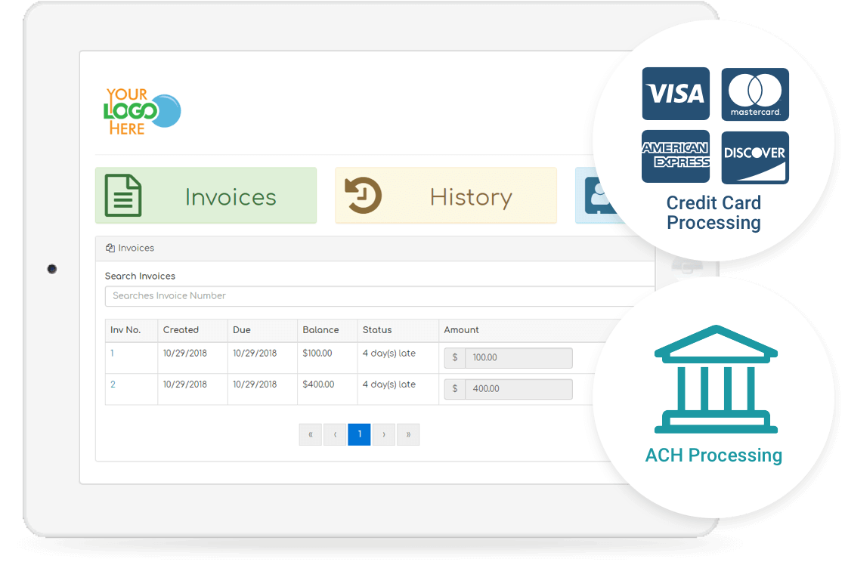Screen dimensions: 845x562
Task: Click the Your Logo Here image
Action: coord(142,112)
